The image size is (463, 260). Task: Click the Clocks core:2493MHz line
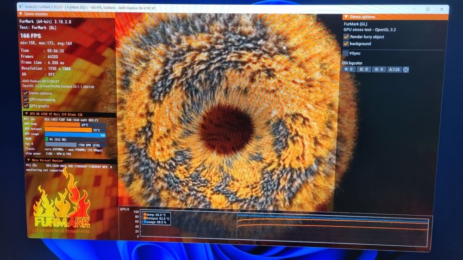click(64, 150)
